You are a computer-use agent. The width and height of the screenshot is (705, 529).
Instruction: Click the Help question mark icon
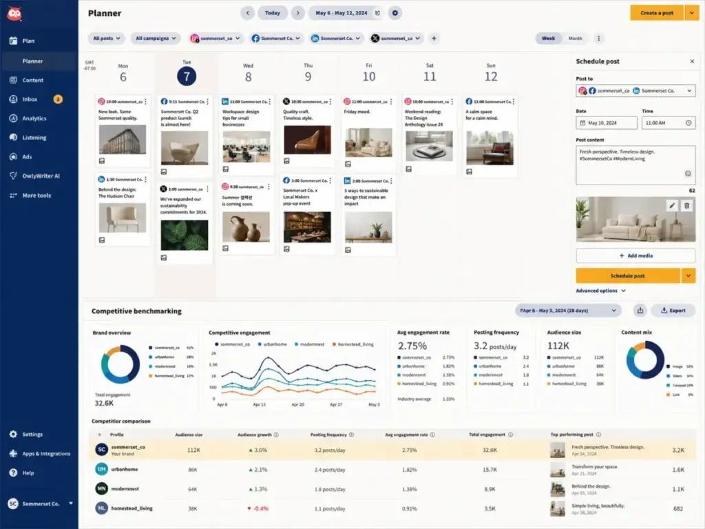[14, 473]
